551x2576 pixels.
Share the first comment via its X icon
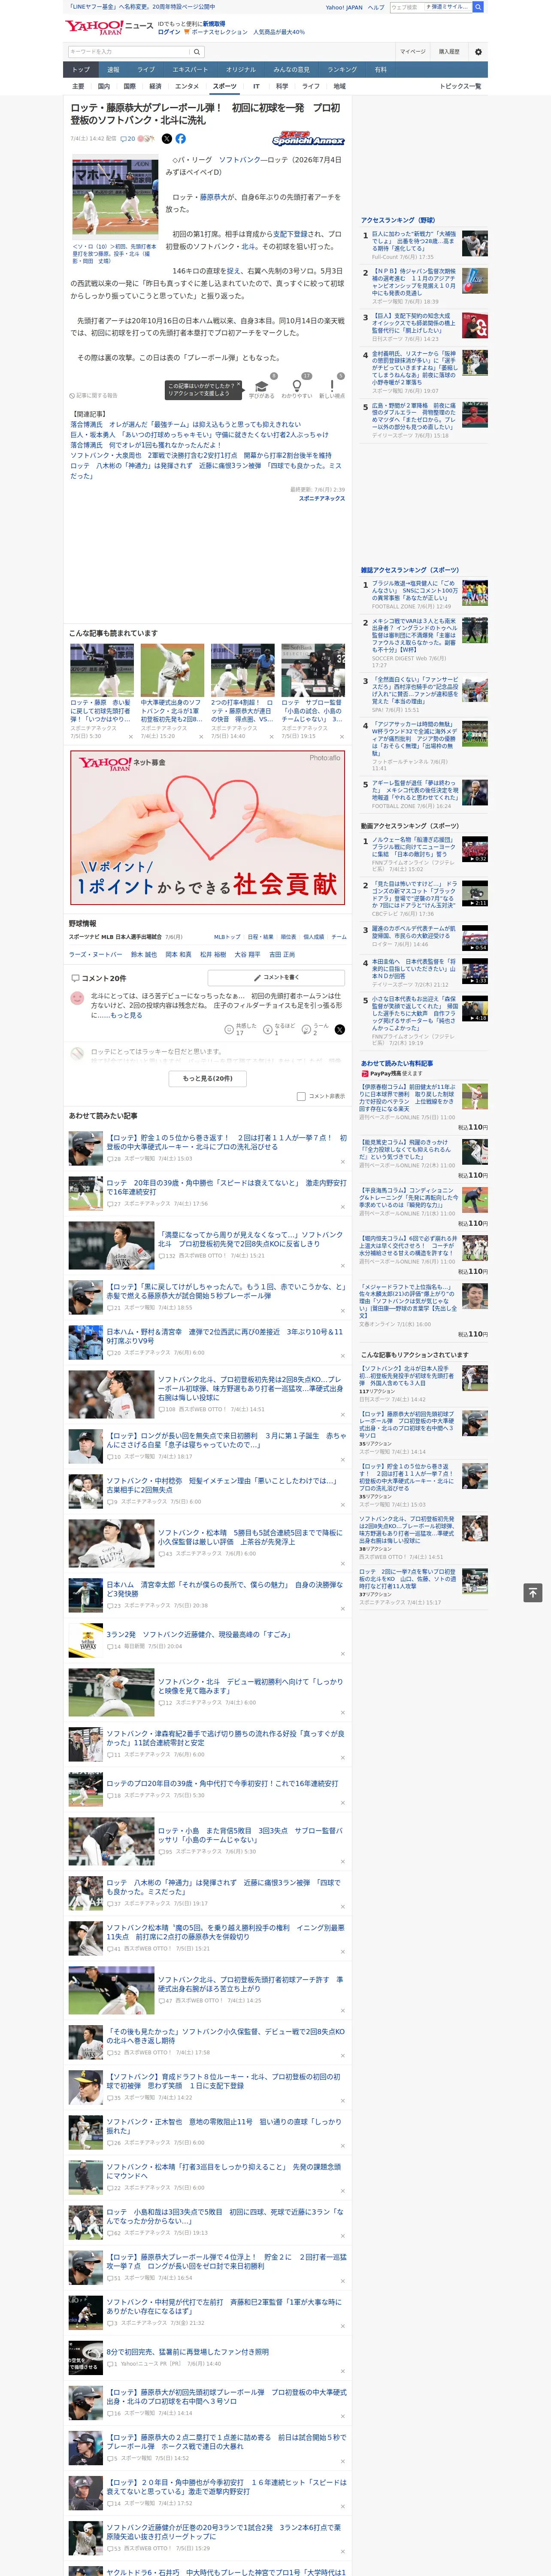pos(339,1029)
